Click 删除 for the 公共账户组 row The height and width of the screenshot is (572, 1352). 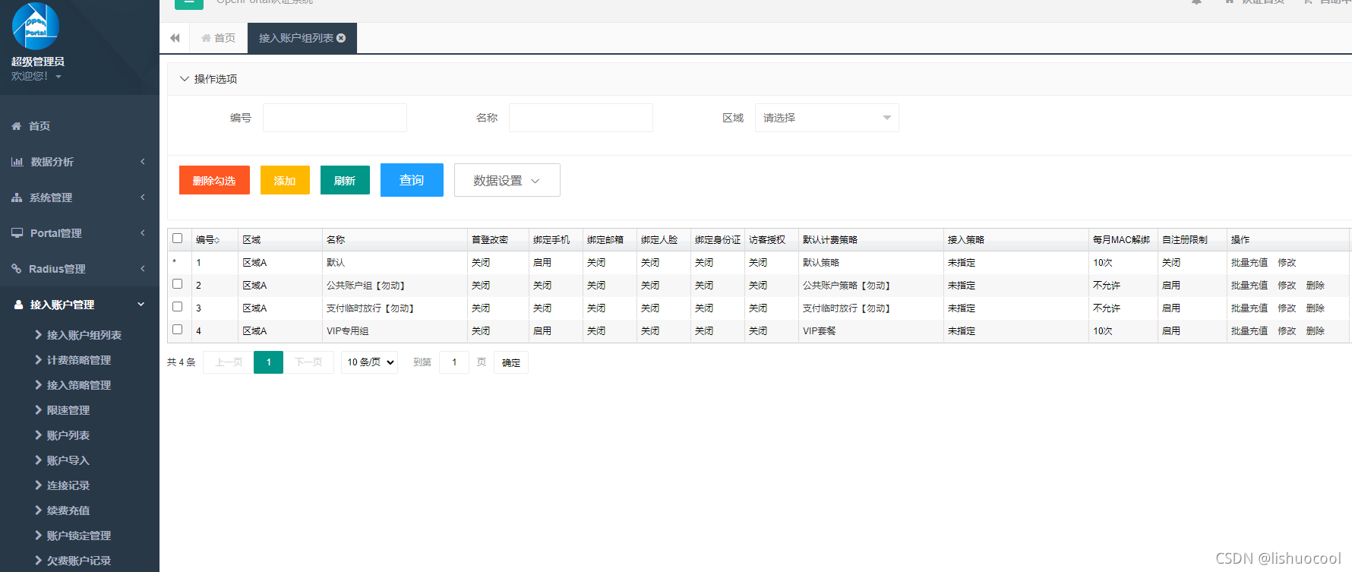(x=1316, y=286)
